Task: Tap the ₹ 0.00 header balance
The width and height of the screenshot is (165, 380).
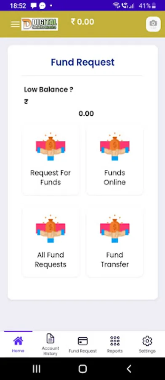Action: click(x=82, y=22)
